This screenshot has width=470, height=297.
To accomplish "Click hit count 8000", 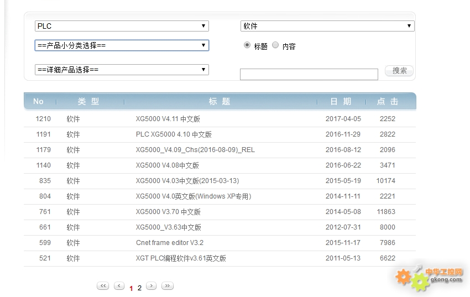I will point(388,227).
